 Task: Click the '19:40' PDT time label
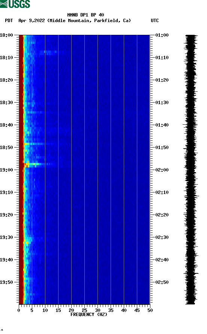6,260
